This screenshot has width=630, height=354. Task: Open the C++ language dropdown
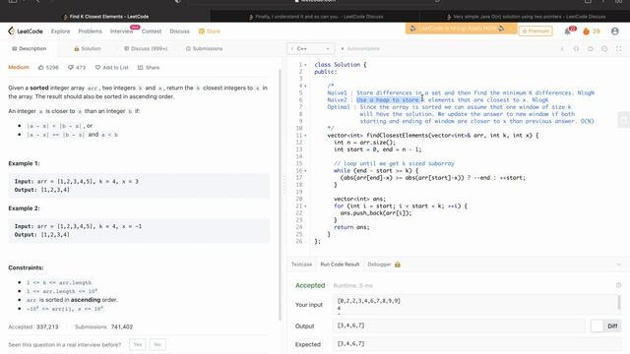point(311,48)
